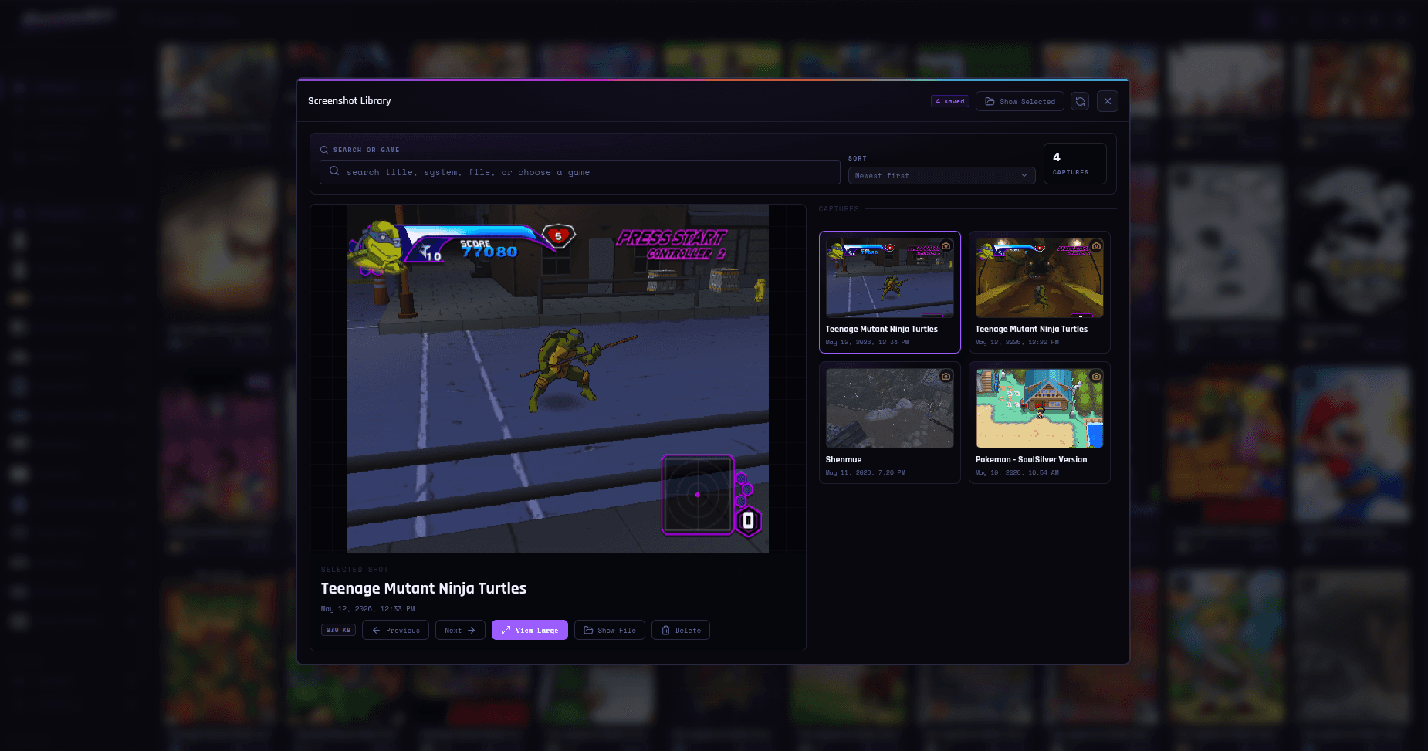1428x751 pixels.
Task: Click May 12, 2026, 12:33 PM date under selected shot
Action: pos(367,609)
